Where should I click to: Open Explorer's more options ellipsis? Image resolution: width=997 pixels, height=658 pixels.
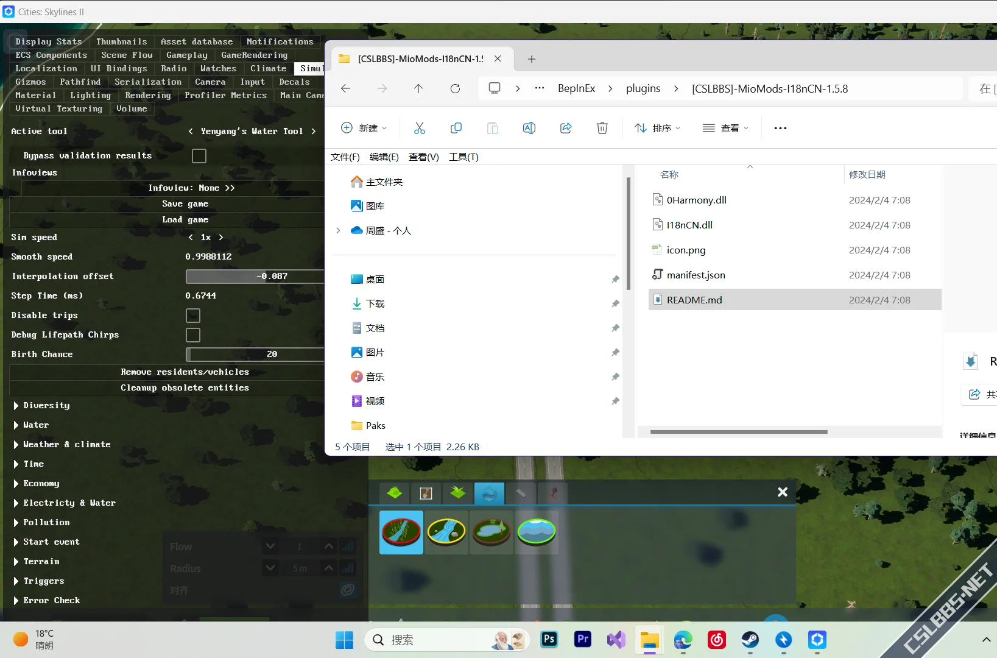click(x=780, y=128)
